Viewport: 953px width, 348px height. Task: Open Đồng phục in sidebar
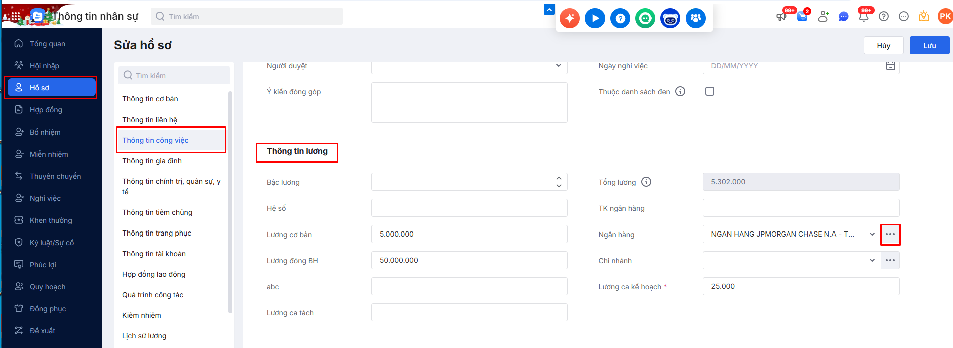[53, 309]
